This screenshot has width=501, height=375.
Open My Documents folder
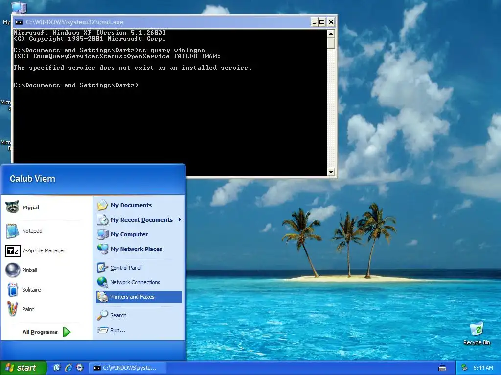(138, 205)
